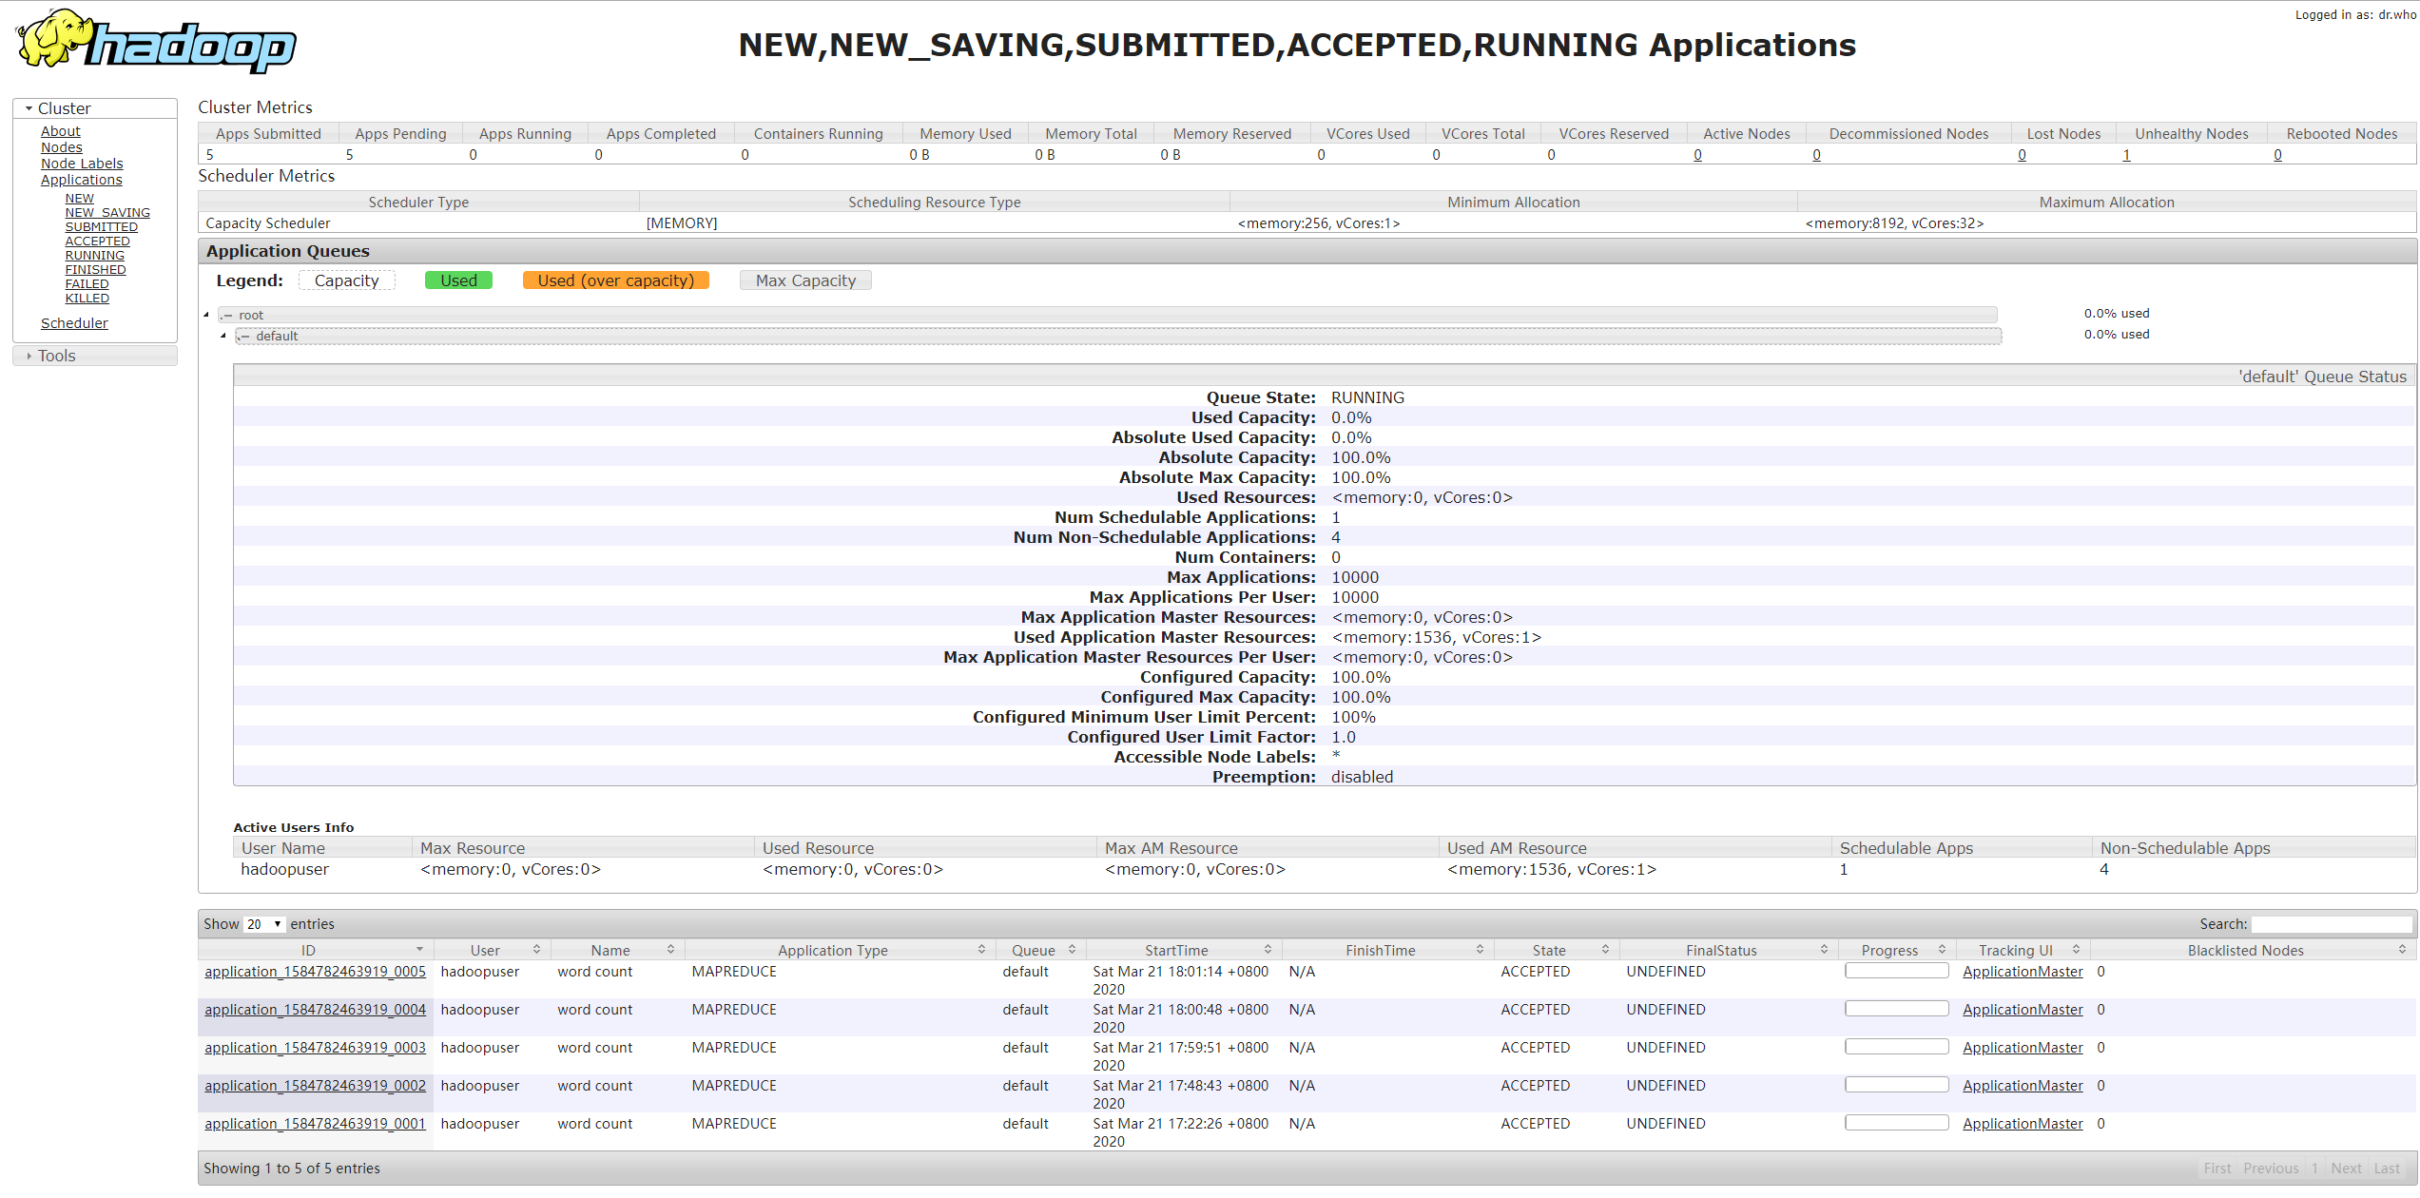Filter applications by NEW_SAVING state
The image size is (2420, 1198).
point(107,213)
